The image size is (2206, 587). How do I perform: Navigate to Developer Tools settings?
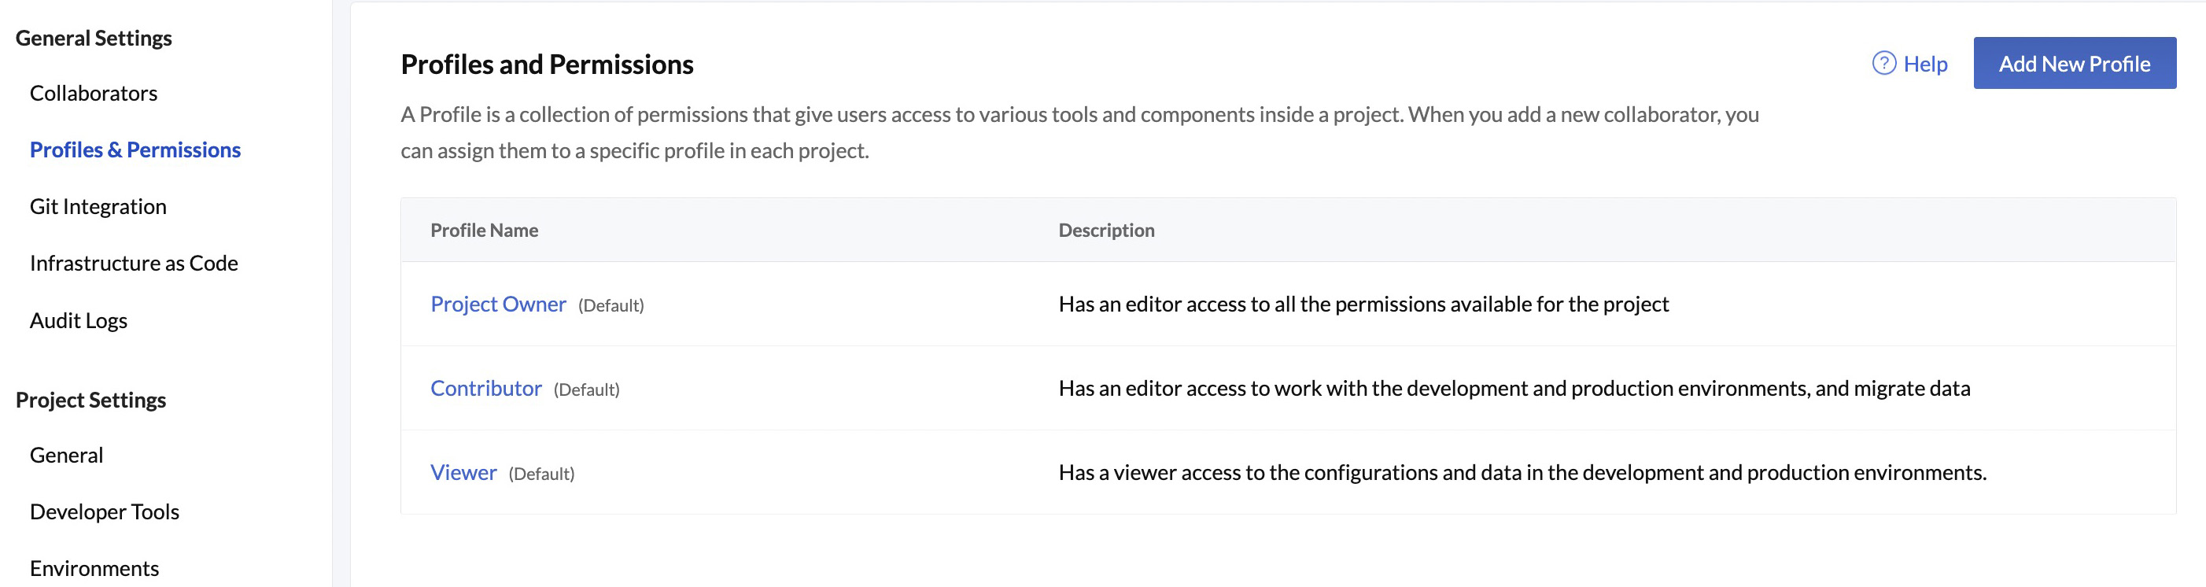pos(104,511)
